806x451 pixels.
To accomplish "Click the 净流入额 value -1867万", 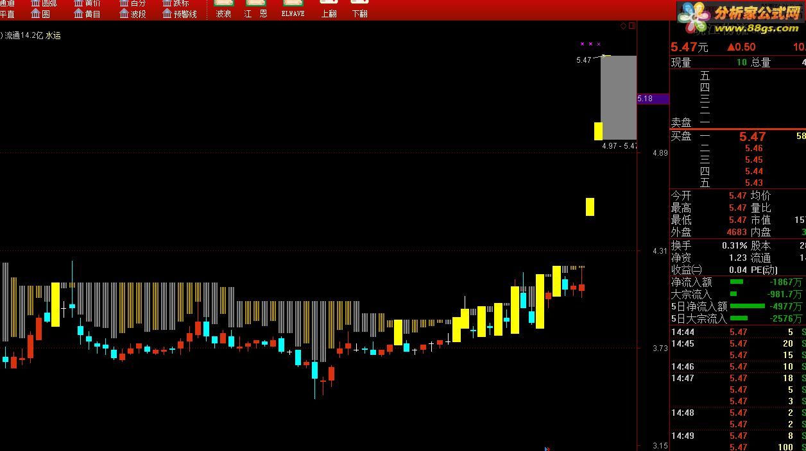I will pyautogui.click(x=786, y=283).
